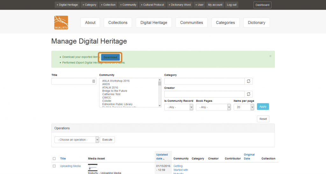Open the Getting Started with Mukurtu community link
The width and height of the screenshot is (326, 174).
(181, 170)
